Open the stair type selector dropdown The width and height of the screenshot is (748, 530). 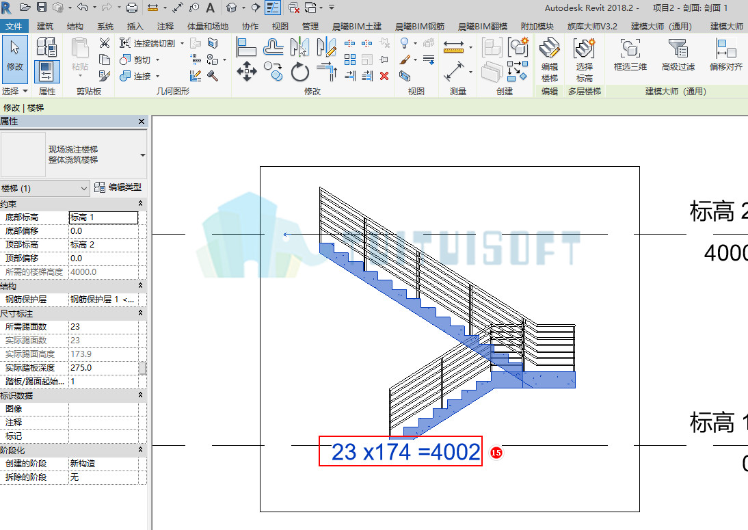tap(143, 155)
